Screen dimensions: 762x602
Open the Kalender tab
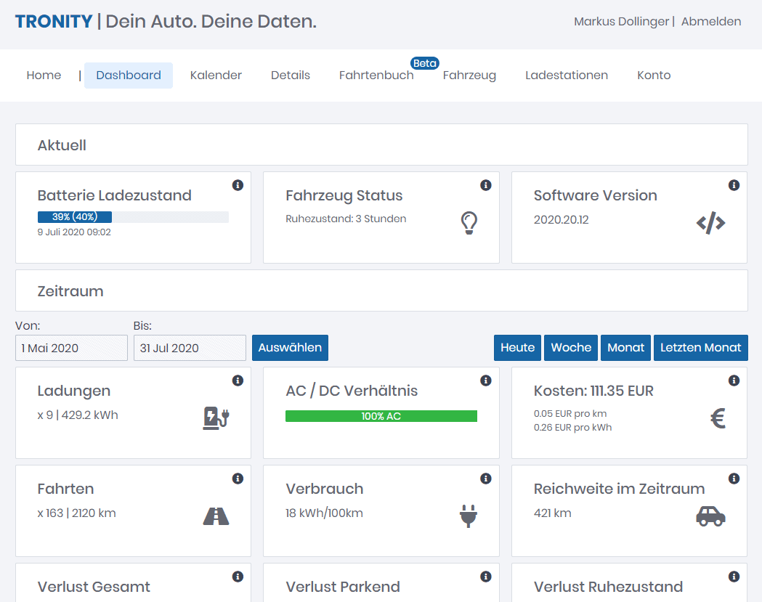coord(216,76)
